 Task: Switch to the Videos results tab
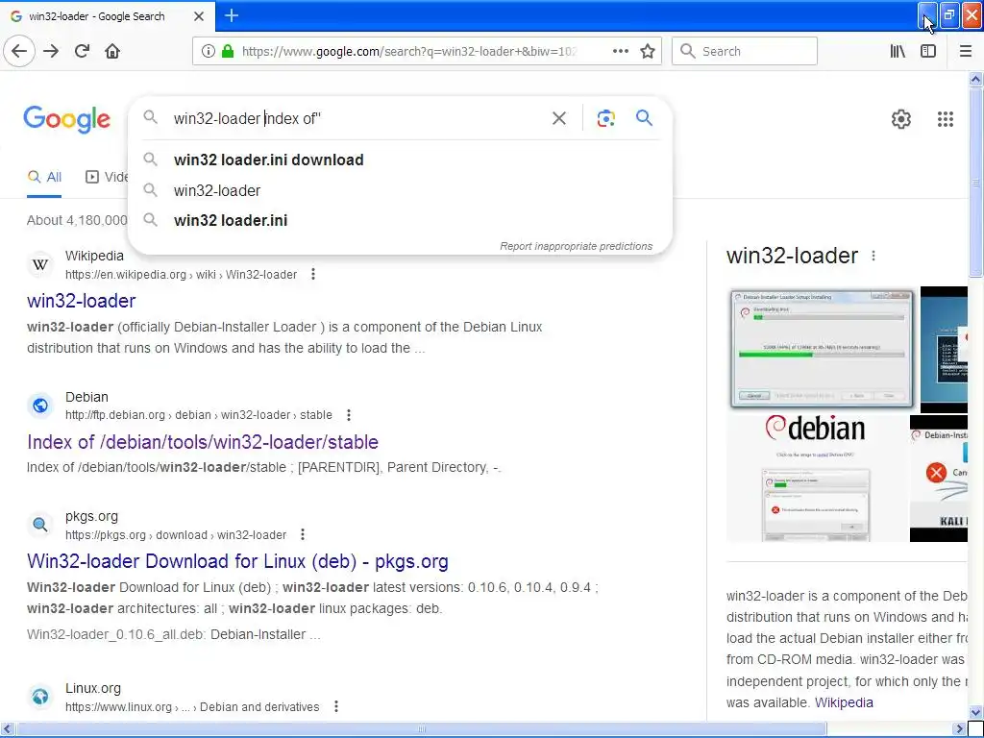tap(107, 177)
